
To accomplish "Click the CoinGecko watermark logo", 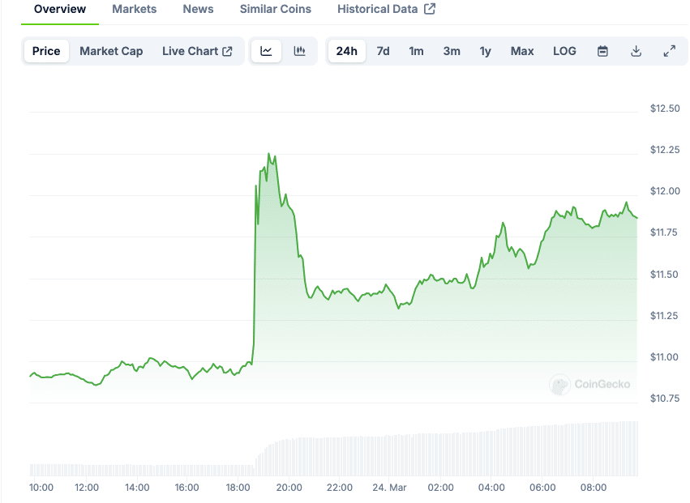I will [x=559, y=384].
